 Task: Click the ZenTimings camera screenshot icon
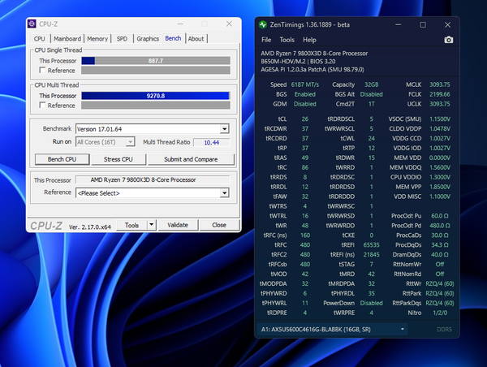[x=449, y=40]
